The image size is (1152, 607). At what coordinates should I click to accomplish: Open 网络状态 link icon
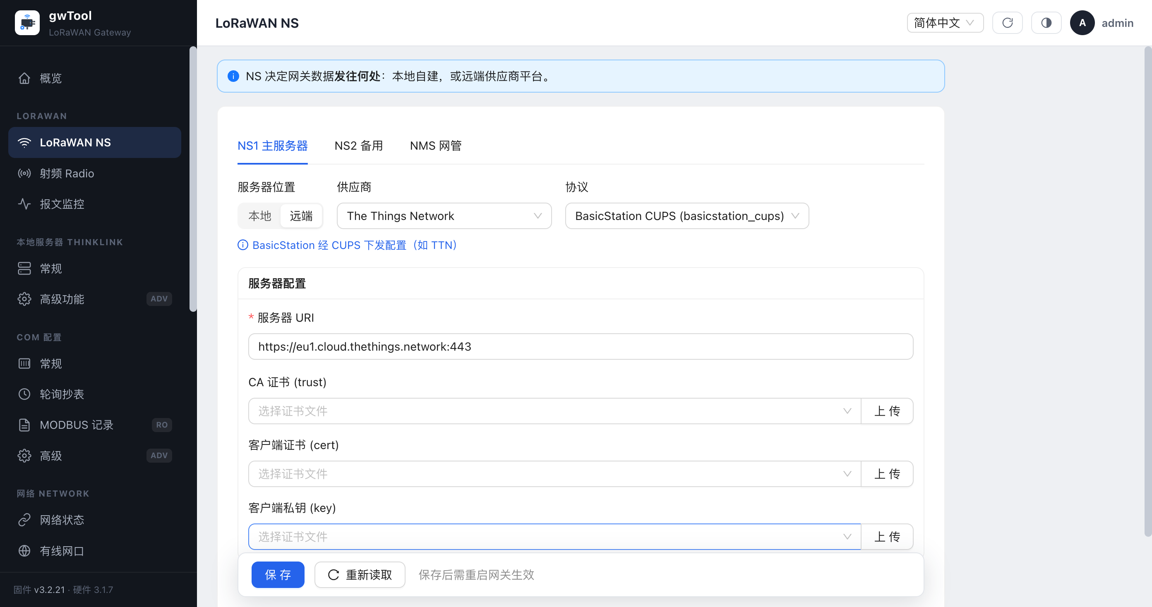click(24, 520)
